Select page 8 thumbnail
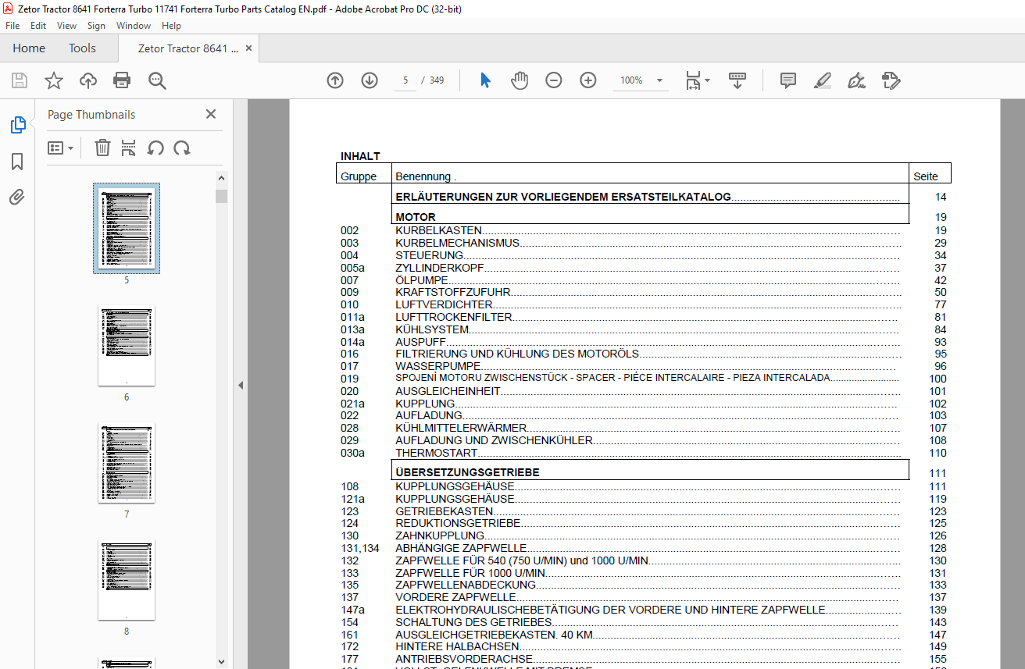This screenshot has width=1025, height=669. [127, 580]
